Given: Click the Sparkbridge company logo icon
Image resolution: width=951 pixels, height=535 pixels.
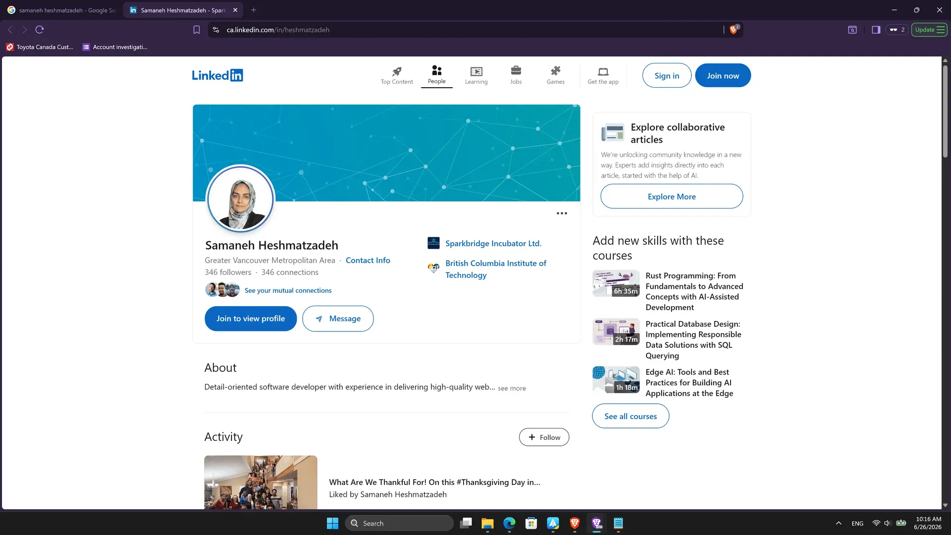Looking at the screenshot, I should point(433,243).
